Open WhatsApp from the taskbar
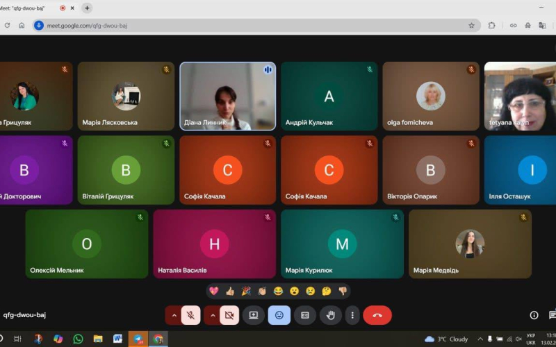 pos(78,339)
